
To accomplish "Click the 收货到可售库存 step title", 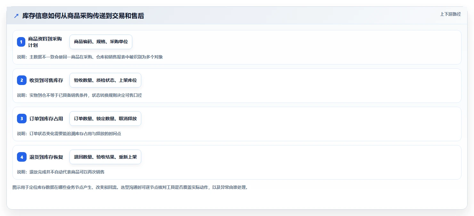I will click(x=46, y=80).
